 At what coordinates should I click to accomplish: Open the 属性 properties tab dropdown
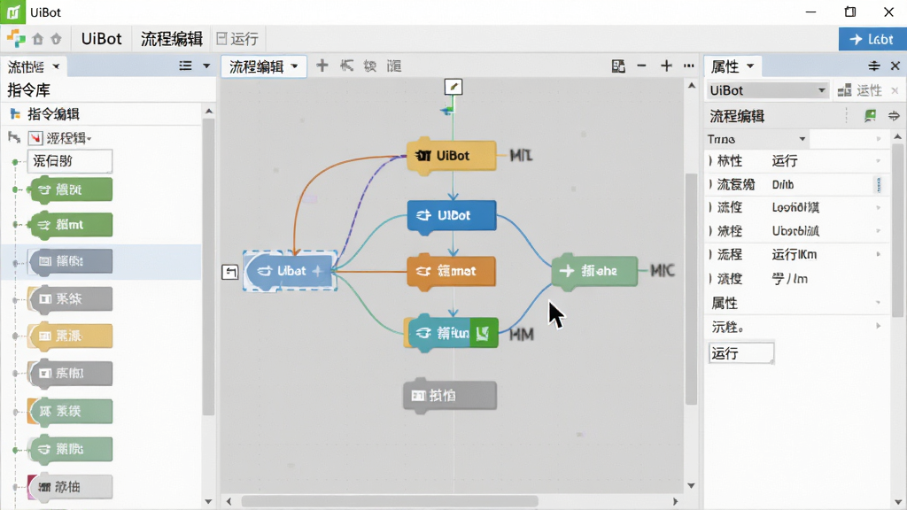750,66
